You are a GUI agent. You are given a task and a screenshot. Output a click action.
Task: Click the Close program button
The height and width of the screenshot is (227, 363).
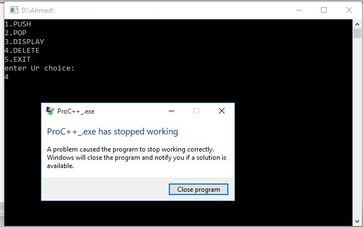coord(199,190)
